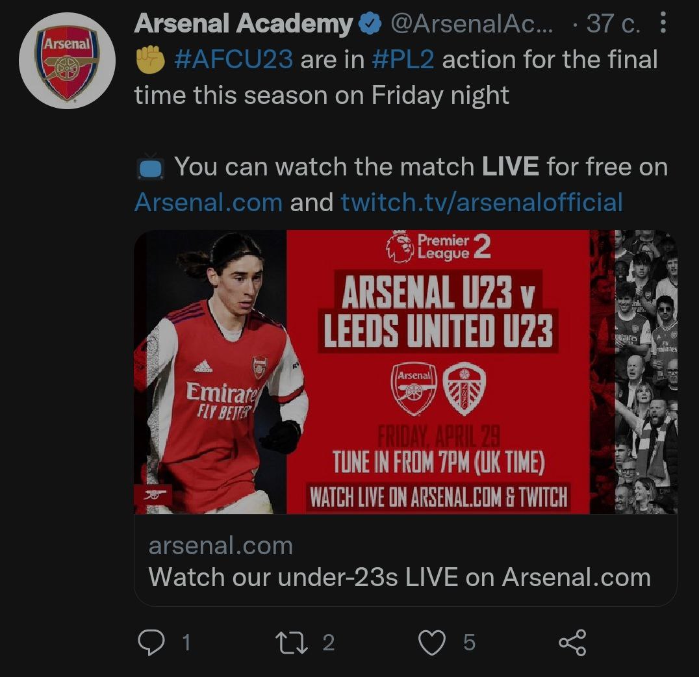Follow the Arsenal.com link in tweet text
Image resolution: width=699 pixels, height=677 pixels.
pos(208,202)
